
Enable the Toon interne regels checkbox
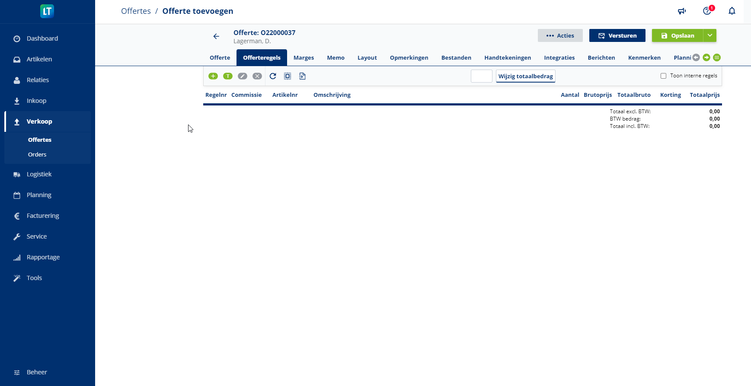tap(663, 76)
